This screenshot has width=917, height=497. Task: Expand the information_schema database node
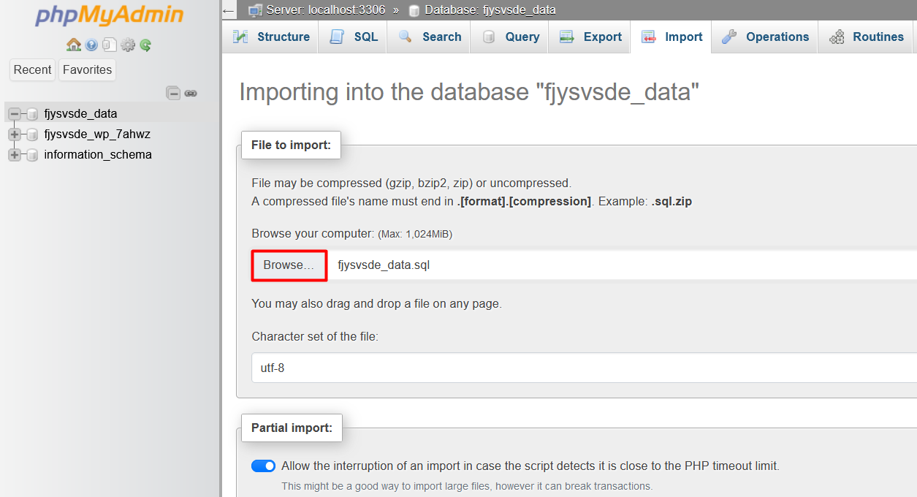[15, 155]
